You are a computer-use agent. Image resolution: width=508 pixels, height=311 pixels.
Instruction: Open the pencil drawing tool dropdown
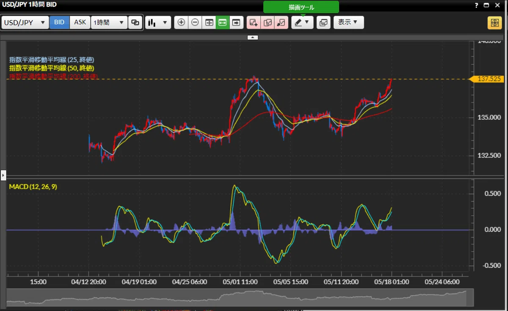302,22
